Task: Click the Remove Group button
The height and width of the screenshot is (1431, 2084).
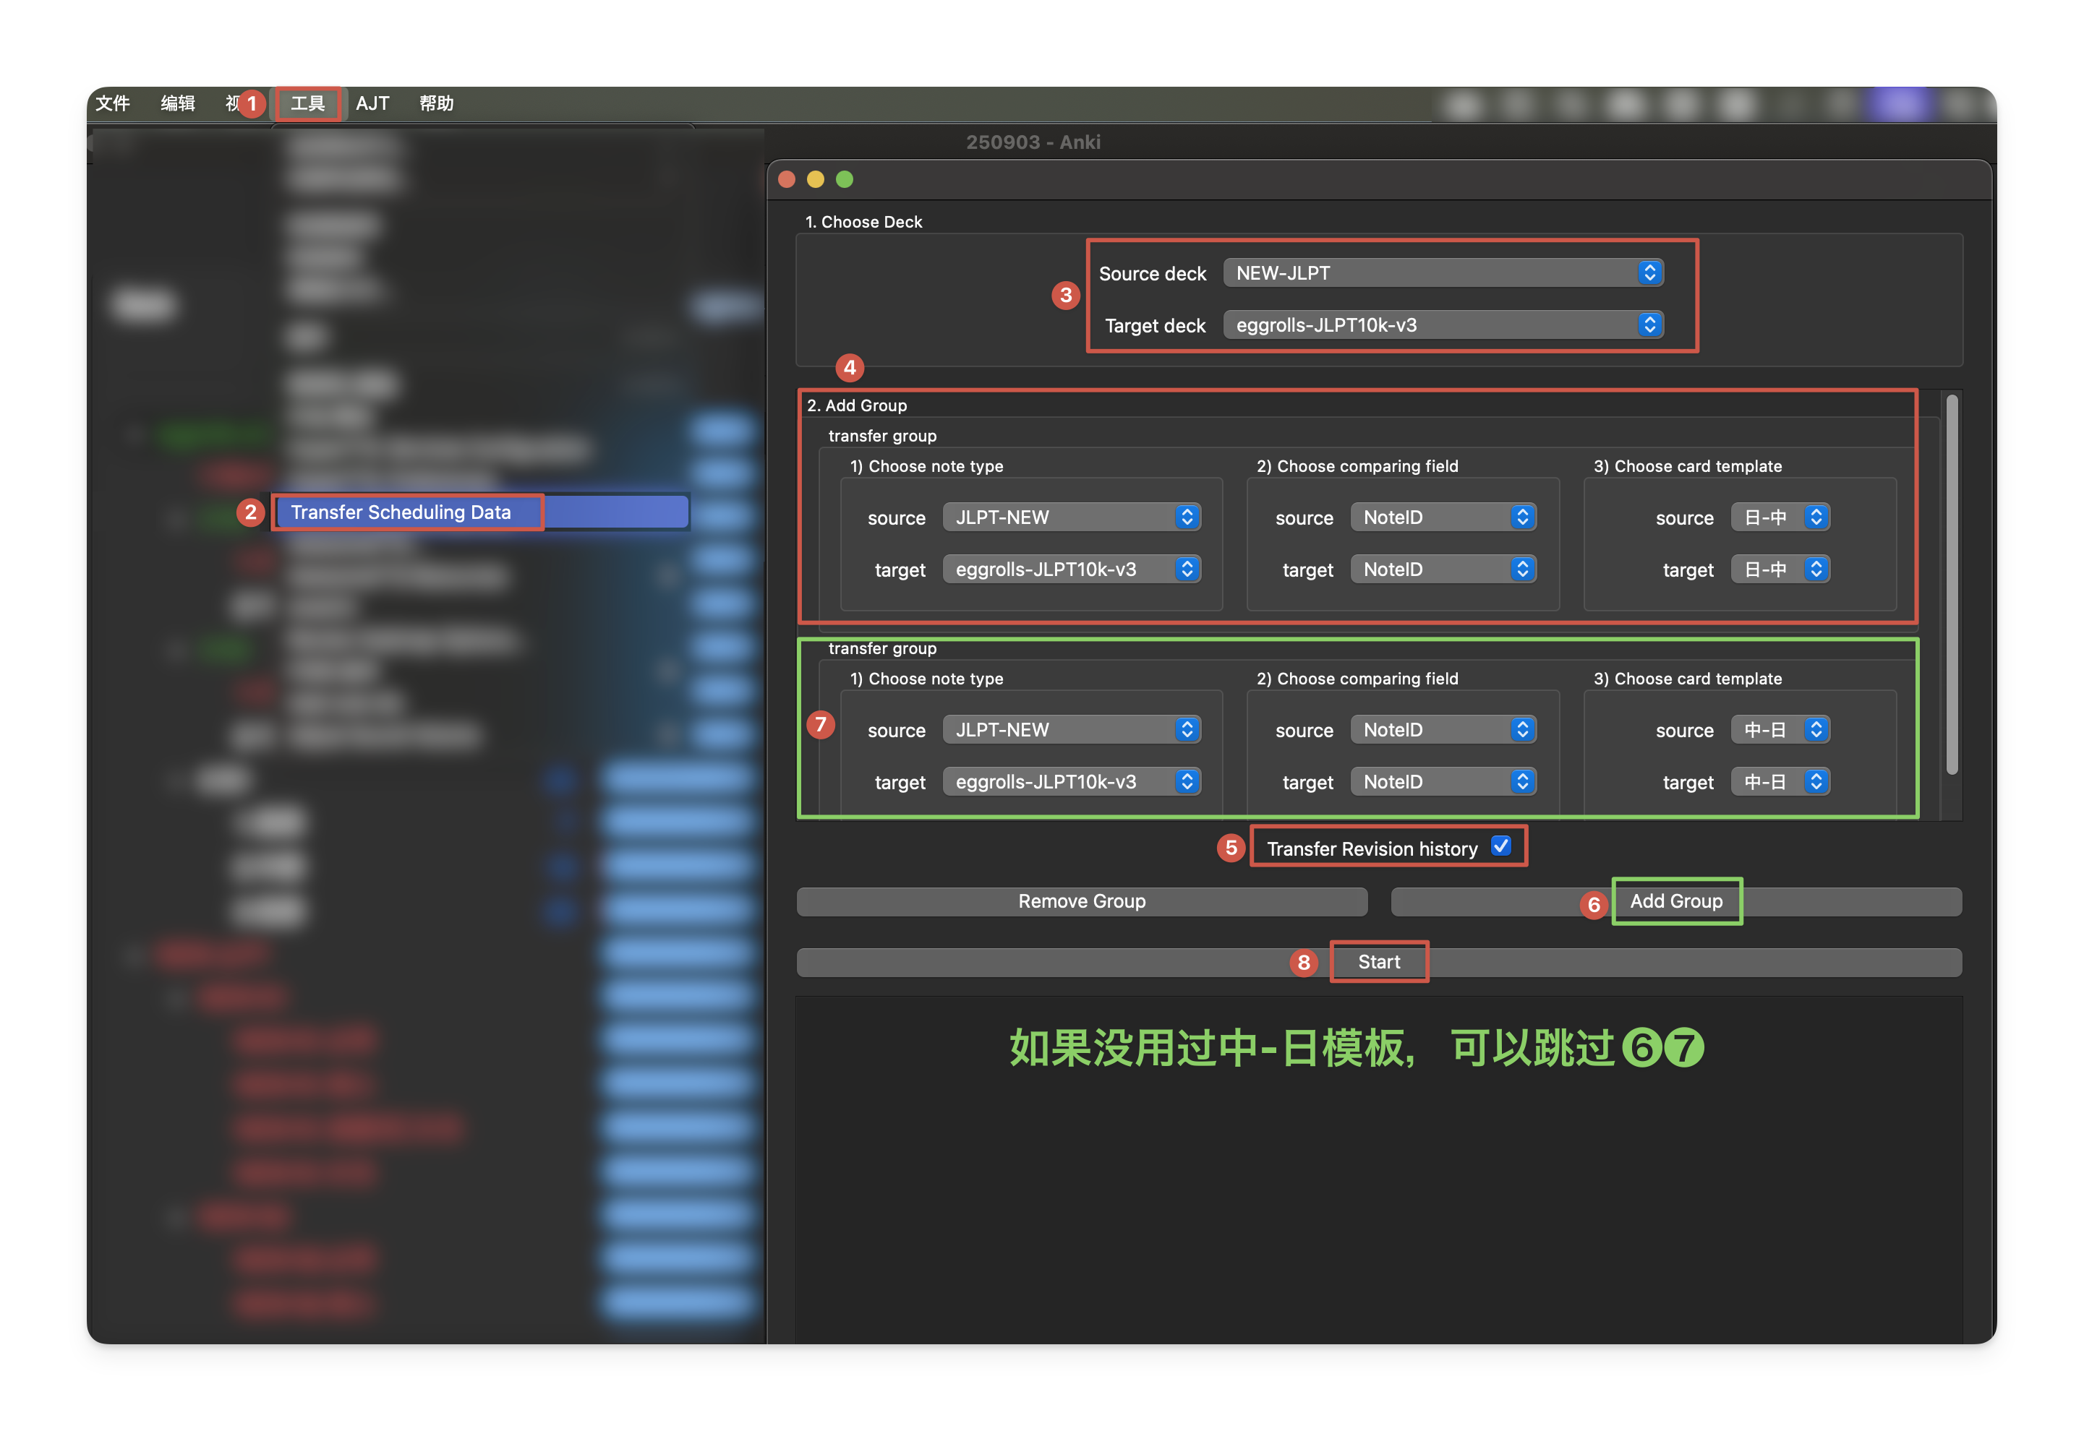Action: click(1081, 901)
